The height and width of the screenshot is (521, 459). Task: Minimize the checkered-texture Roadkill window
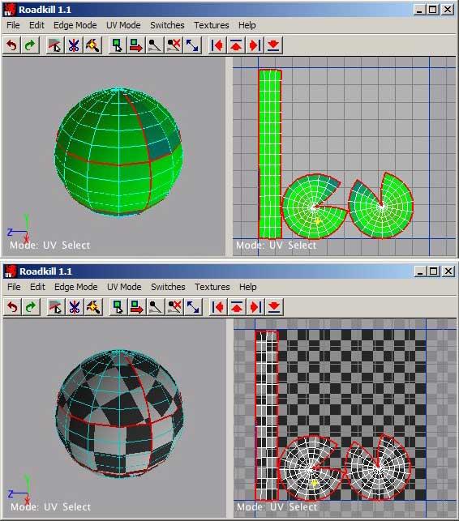click(x=420, y=271)
